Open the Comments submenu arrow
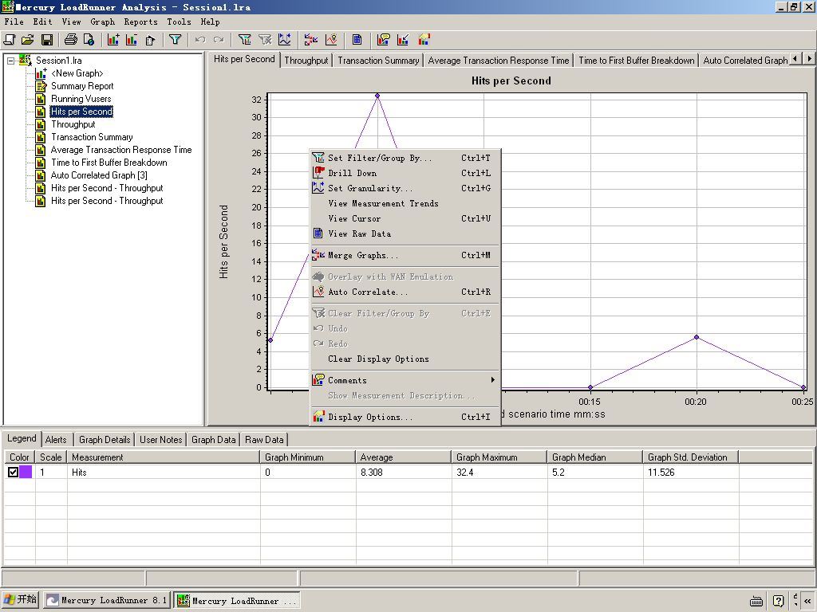817x612 pixels. click(x=492, y=380)
